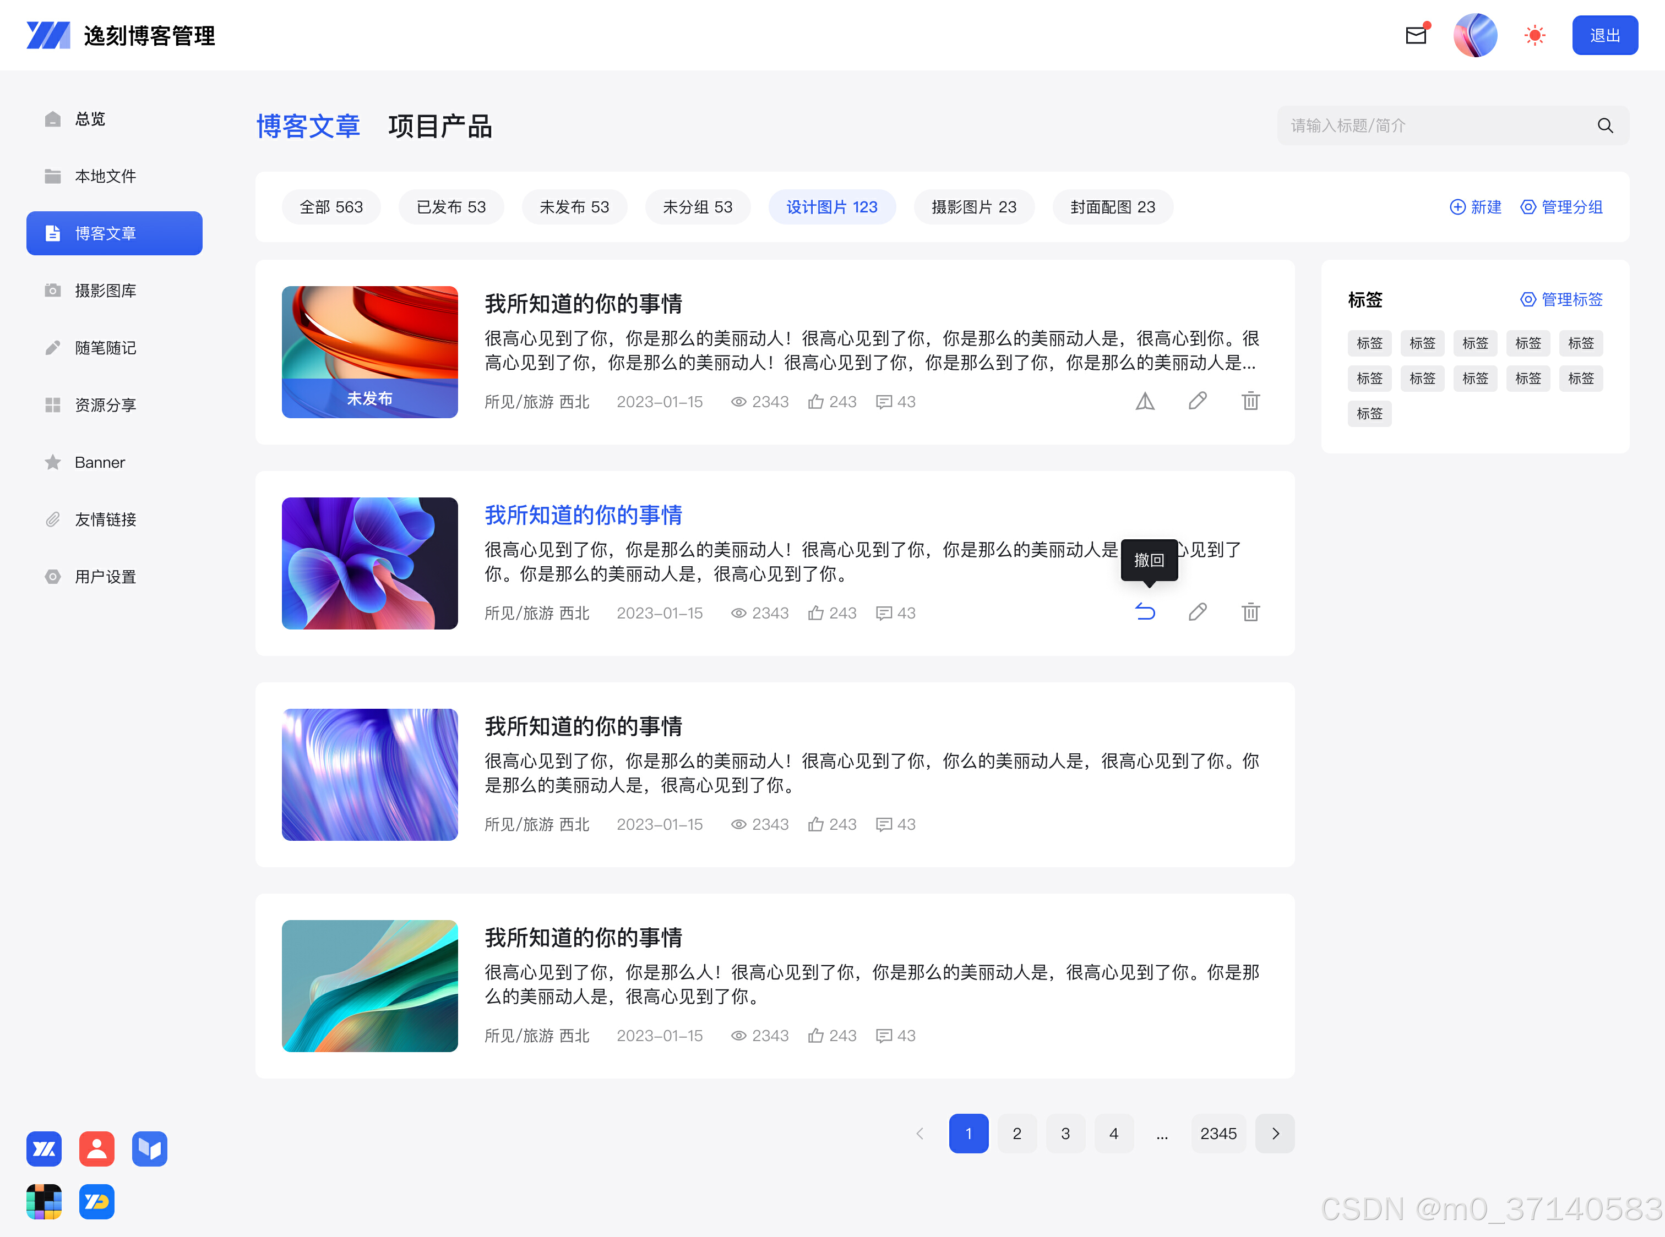1665x1237 pixels.
Task: Switch to the 项目产品 tab
Action: 440,127
